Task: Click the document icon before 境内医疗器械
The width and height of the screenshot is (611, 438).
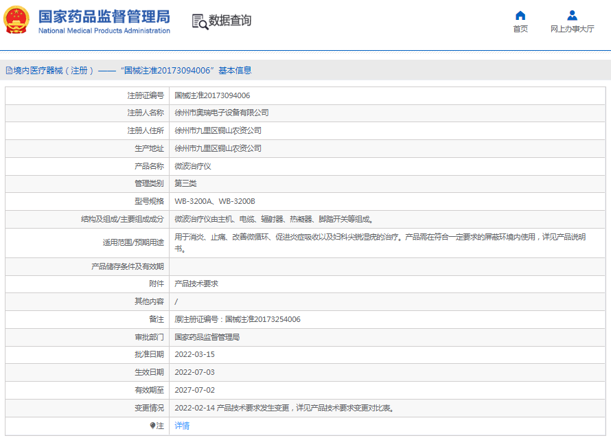Action: [x=9, y=70]
